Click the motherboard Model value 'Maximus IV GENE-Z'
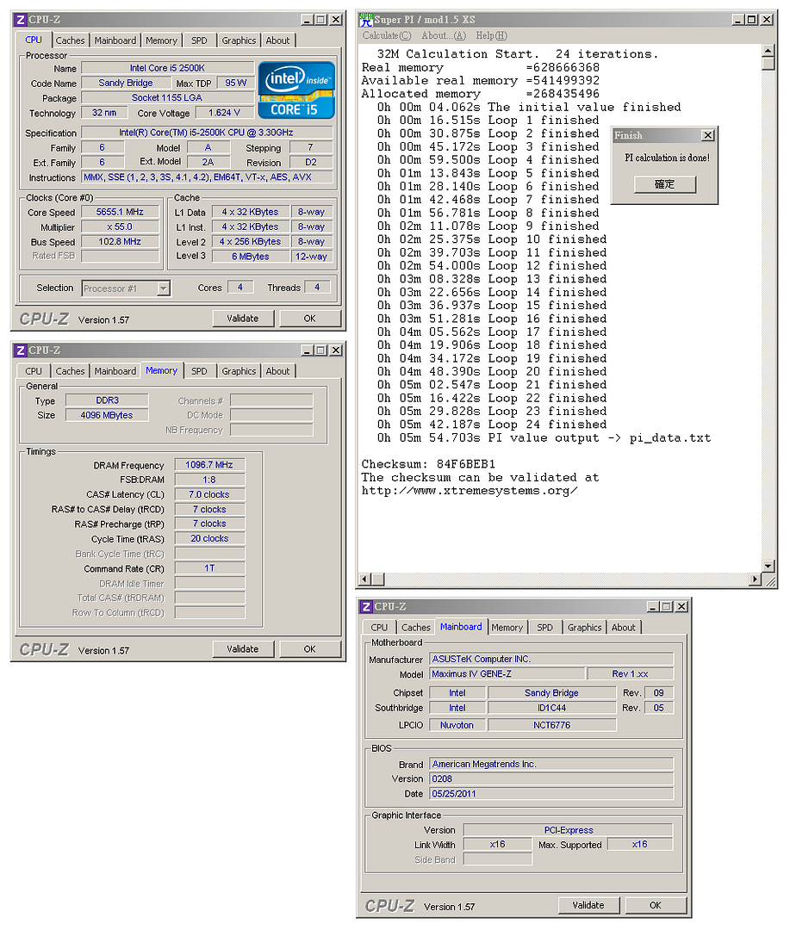This screenshot has width=790, height=930. pyautogui.click(x=508, y=673)
